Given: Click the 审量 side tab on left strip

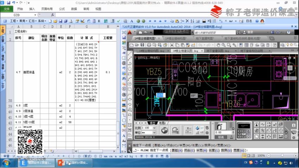Looking at the screenshot, I should [x=6, y=156].
